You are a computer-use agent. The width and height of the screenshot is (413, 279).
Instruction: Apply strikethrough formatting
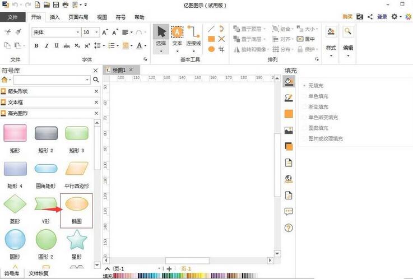(x=67, y=46)
